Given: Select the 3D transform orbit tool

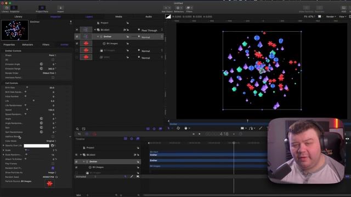Looking at the screenshot, I should tap(178, 128).
